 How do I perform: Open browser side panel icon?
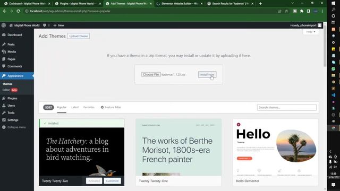[x=309, y=11]
